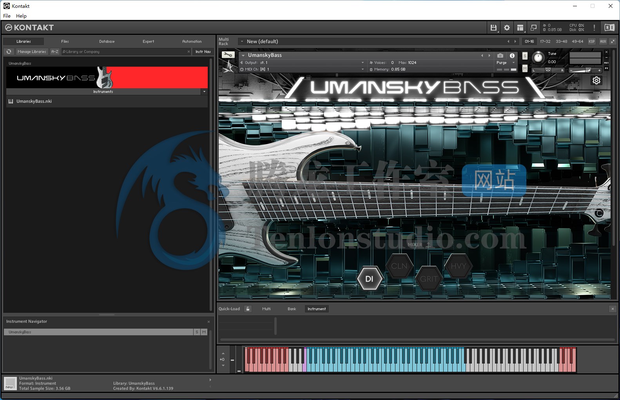Select the HVY hexagon channel
The height and width of the screenshot is (400, 620).
pos(458,266)
